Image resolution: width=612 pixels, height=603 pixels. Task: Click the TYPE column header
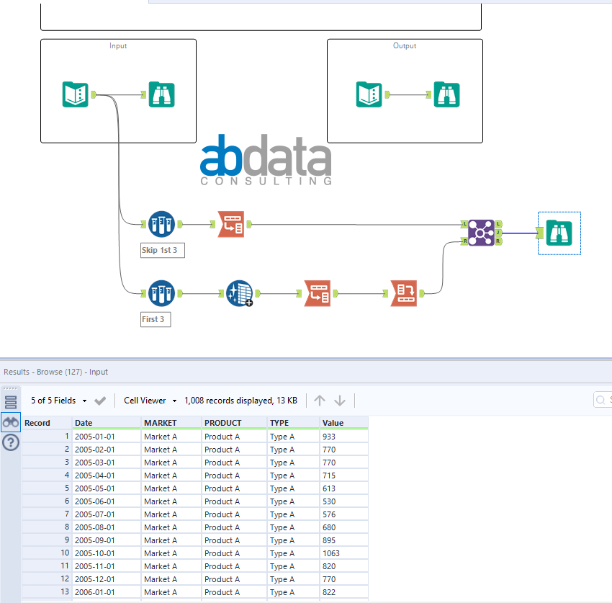pos(293,423)
